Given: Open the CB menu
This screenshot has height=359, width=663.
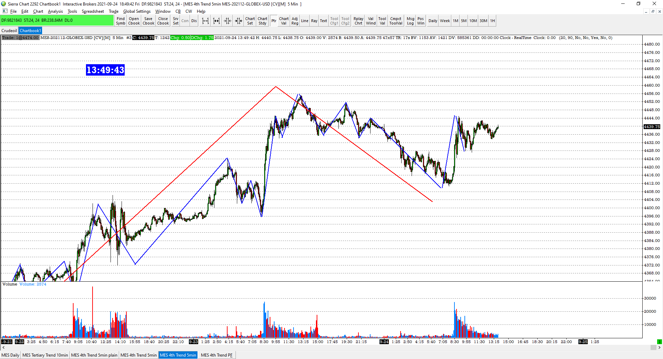Looking at the screenshot, I should [178, 11].
